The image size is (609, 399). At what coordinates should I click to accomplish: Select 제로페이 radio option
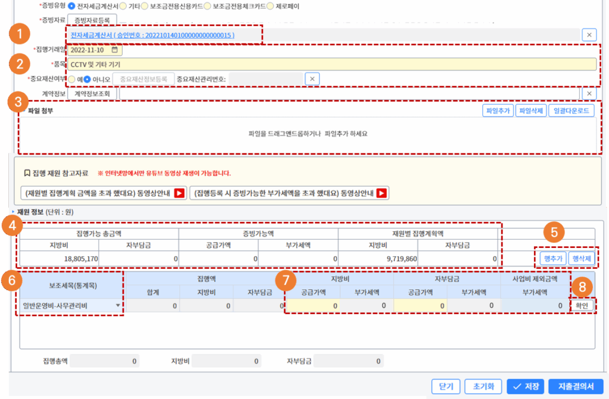pos(271,6)
